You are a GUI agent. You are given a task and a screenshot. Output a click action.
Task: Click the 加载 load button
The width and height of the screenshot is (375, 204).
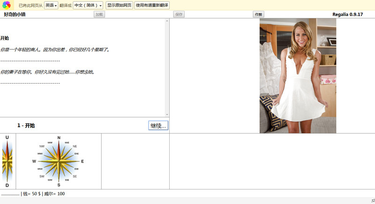coord(99,14)
